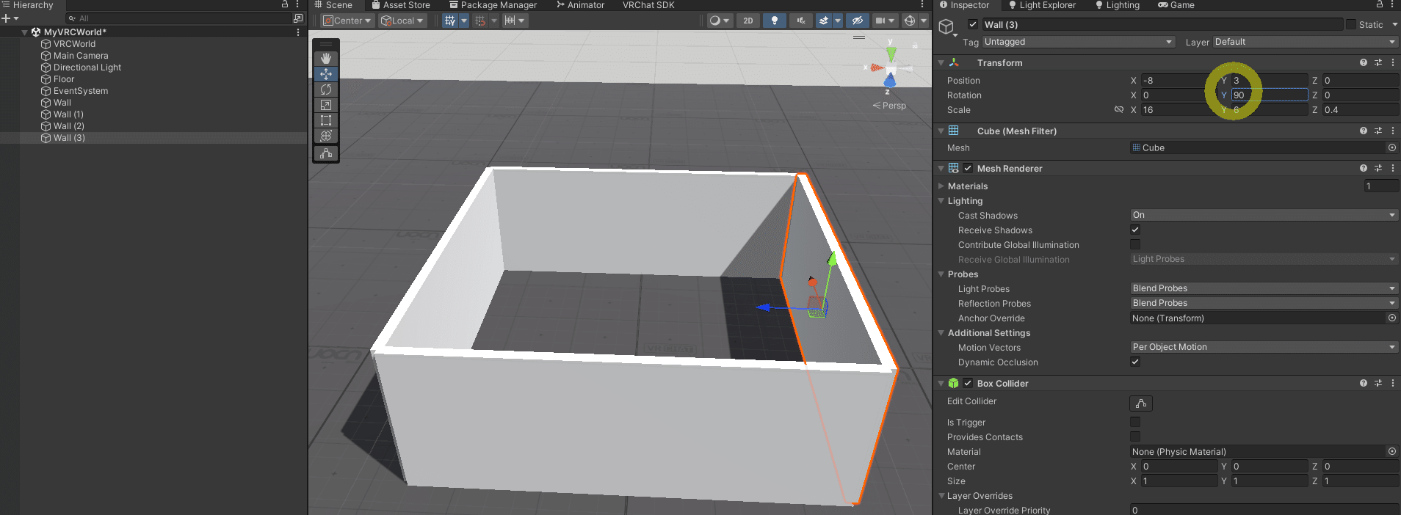Click the Edit Collider button
Image resolution: width=1401 pixels, height=515 pixels.
click(1141, 403)
